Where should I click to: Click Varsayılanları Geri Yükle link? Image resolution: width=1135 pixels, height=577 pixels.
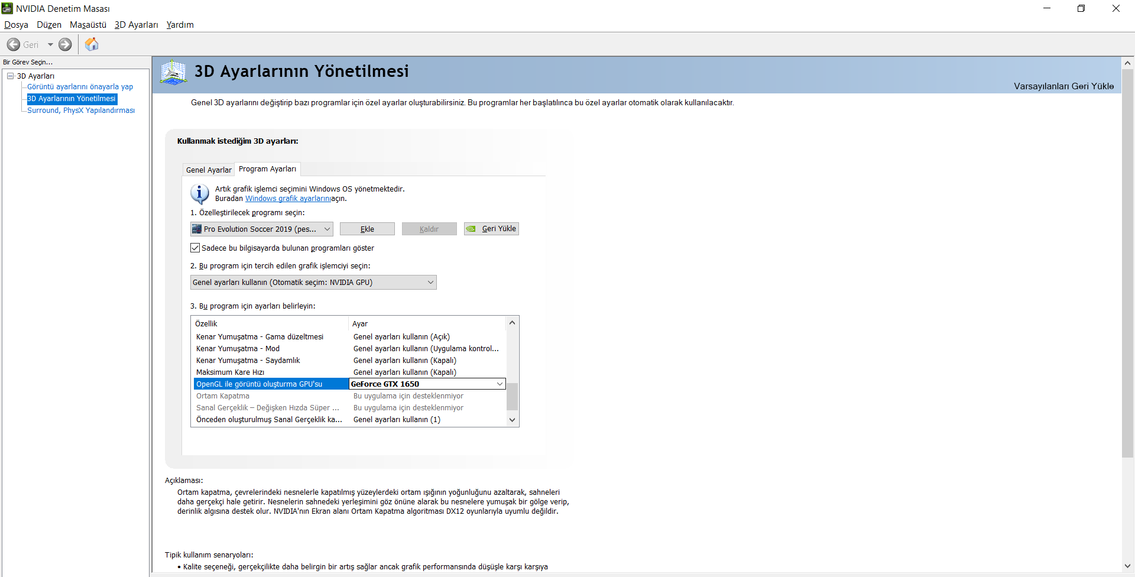[x=1063, y=86]
